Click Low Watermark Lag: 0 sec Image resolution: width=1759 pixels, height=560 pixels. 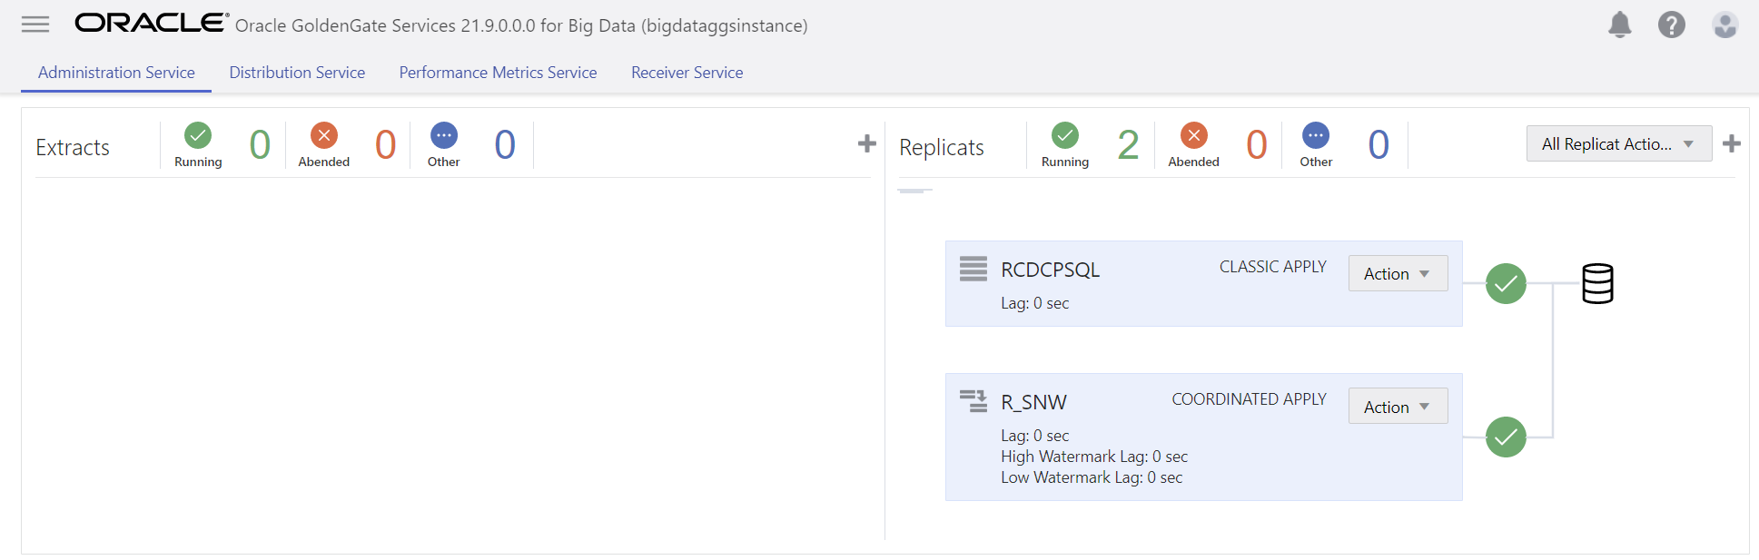(x=1092, y=477)
